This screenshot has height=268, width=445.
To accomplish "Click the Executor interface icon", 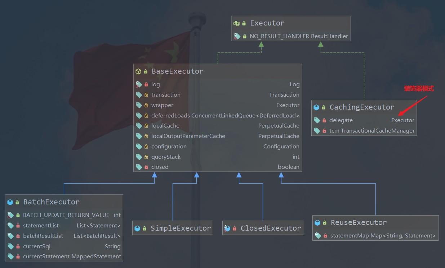I will click(236, 23).
